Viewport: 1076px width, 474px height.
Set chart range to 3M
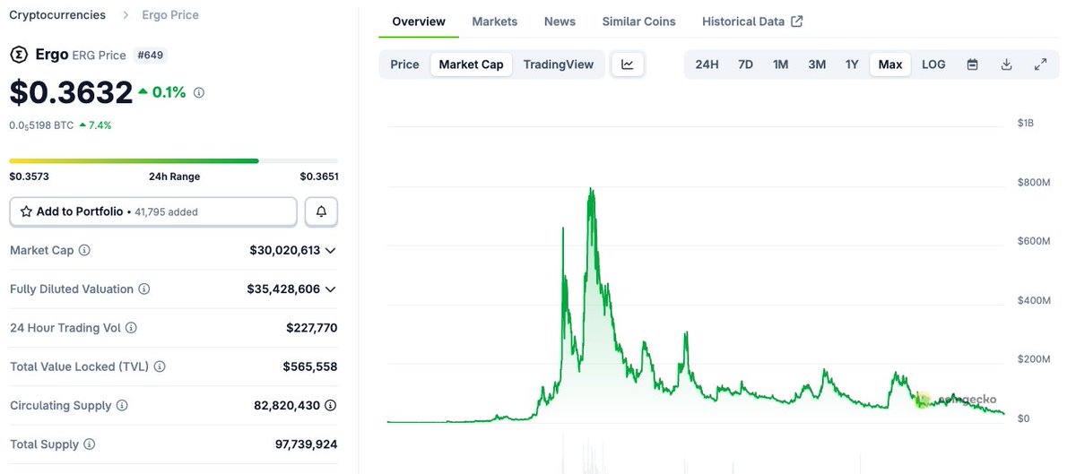(817, 65)
